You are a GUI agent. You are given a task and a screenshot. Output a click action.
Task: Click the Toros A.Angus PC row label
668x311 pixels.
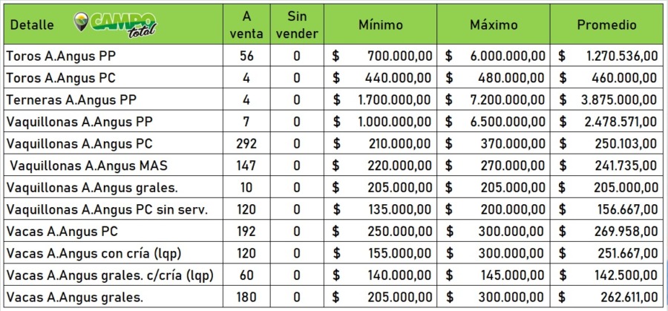pyautogui.click(x=61, y=77)
